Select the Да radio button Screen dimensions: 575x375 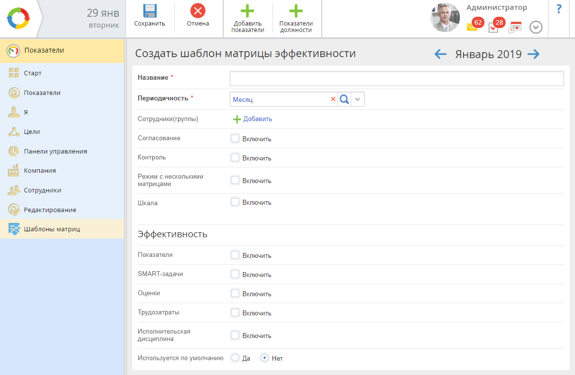235,358
